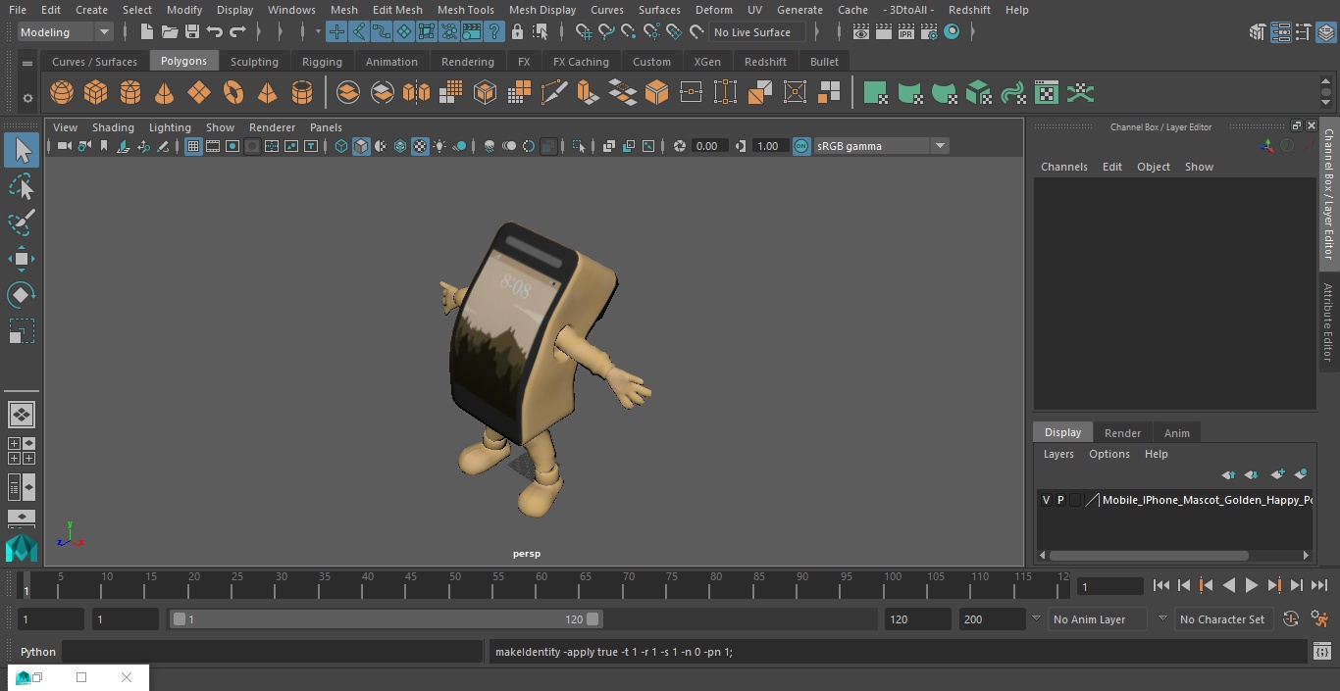Click the current frame input field
1340x691 pixels.
click(1109, 587)
